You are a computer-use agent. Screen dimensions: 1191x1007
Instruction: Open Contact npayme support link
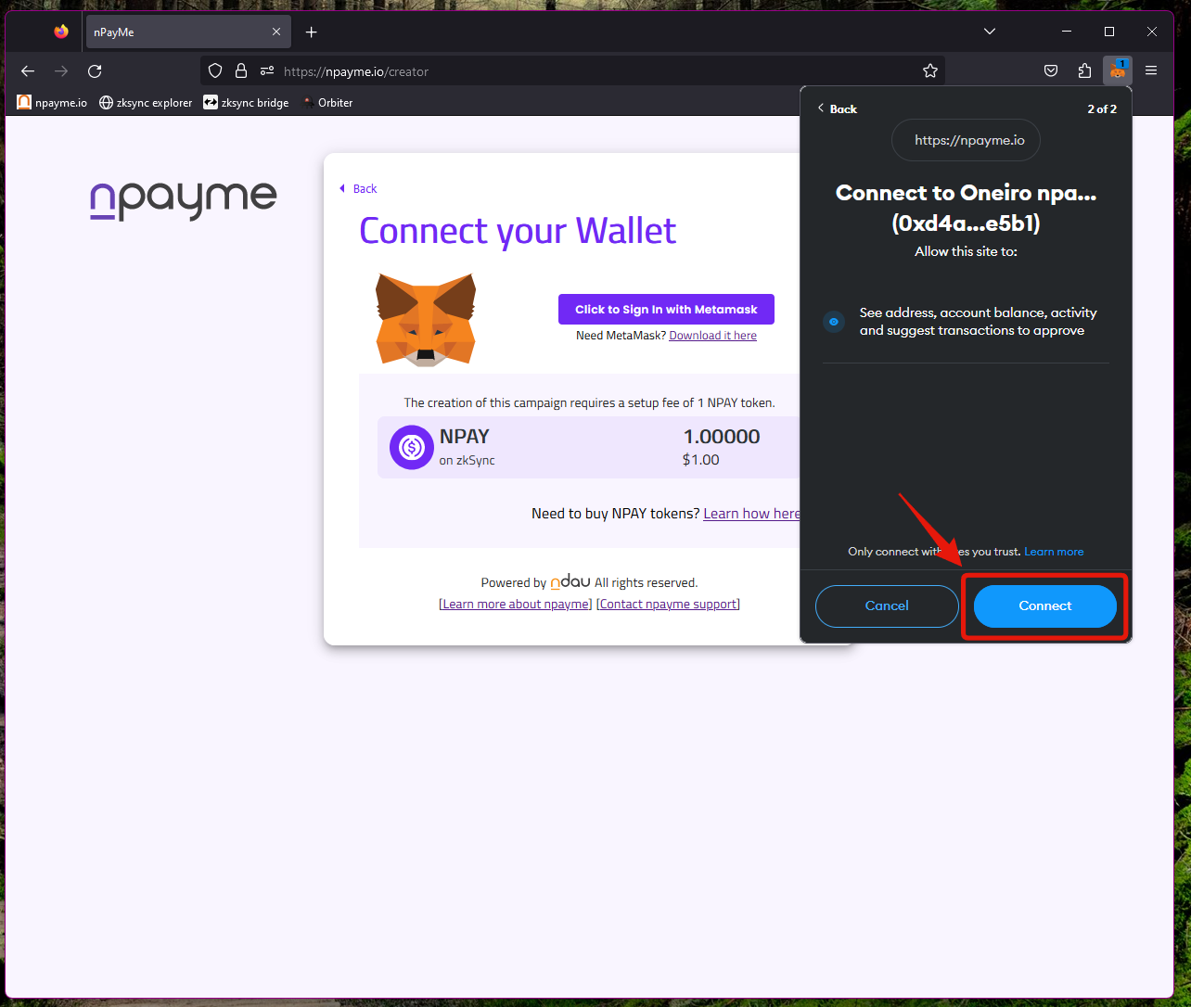tap(669, 605)
